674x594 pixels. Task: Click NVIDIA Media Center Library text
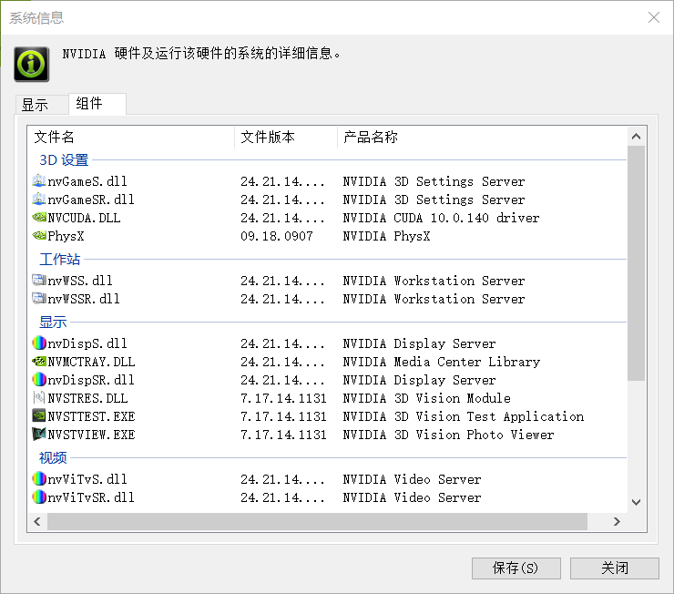(x=442, y=362)
